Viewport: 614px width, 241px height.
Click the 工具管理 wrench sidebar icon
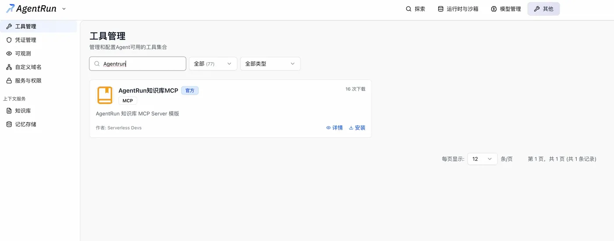9,26
